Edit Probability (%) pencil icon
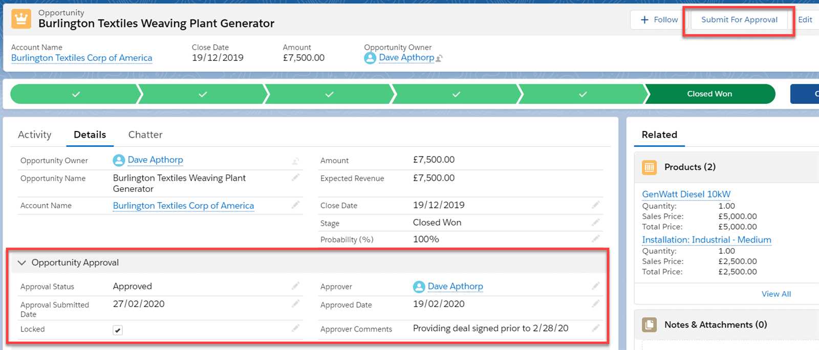This screenshot has width=819, height=350. 595,238
